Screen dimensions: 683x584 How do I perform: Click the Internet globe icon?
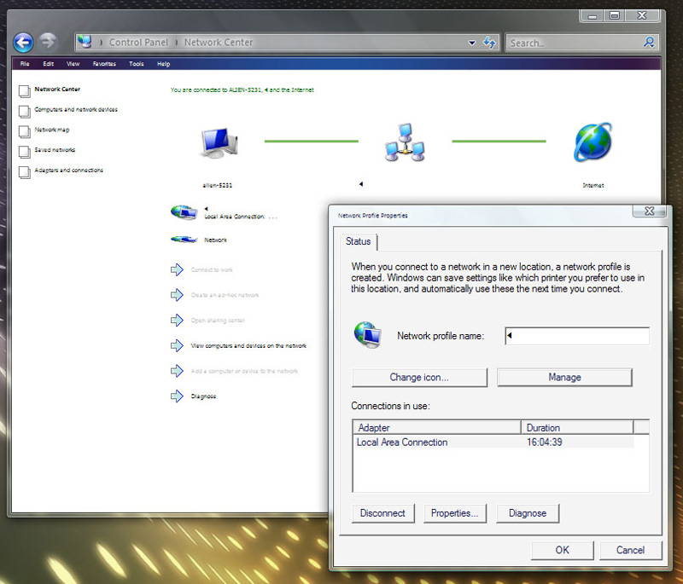(593, 142)
